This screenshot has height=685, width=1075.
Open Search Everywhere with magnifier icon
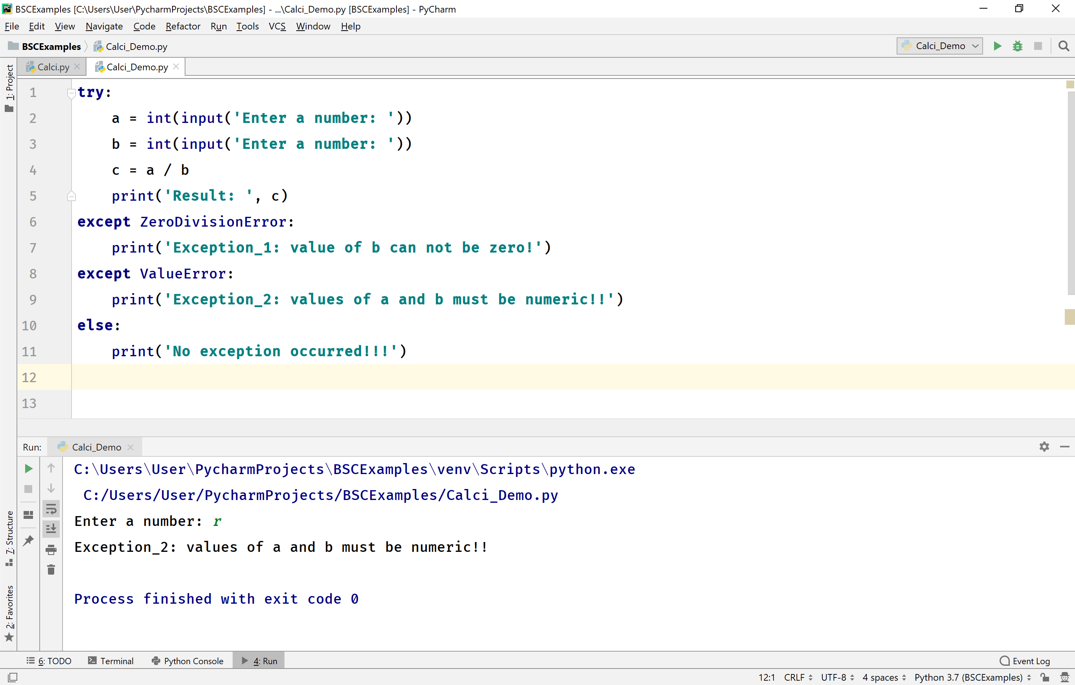tap(1064, 46)
